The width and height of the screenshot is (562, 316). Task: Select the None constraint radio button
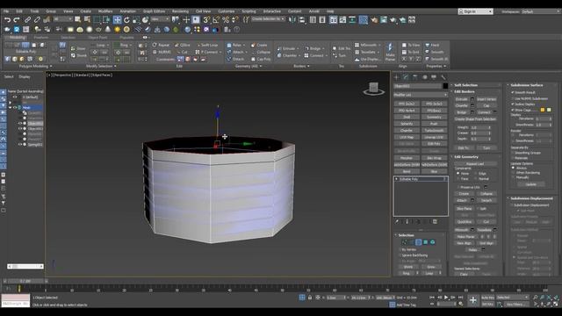(458, 174)
